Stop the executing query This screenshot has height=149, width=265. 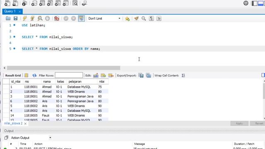click(48, 18)
